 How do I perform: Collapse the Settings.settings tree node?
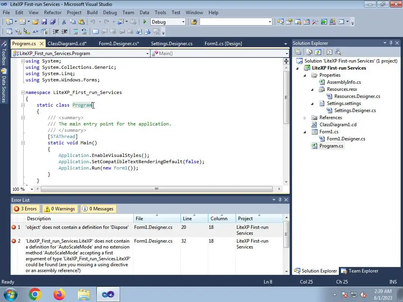(312, 104)
